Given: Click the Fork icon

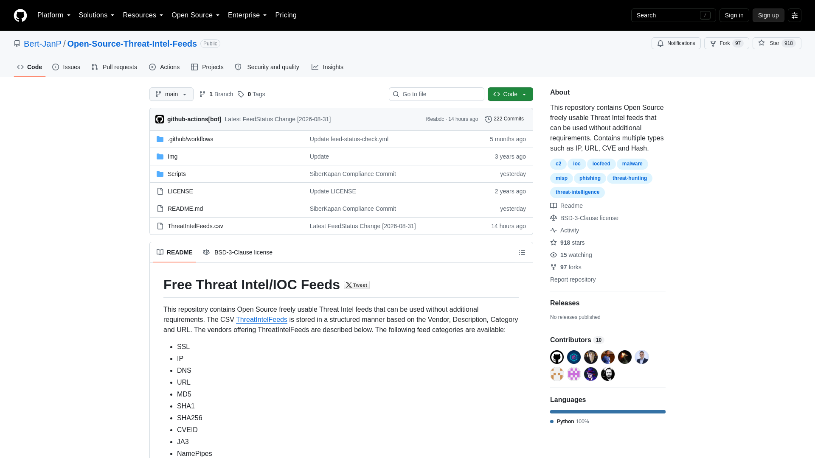Looking at the screenshot, I should click(x=713, y=43).
